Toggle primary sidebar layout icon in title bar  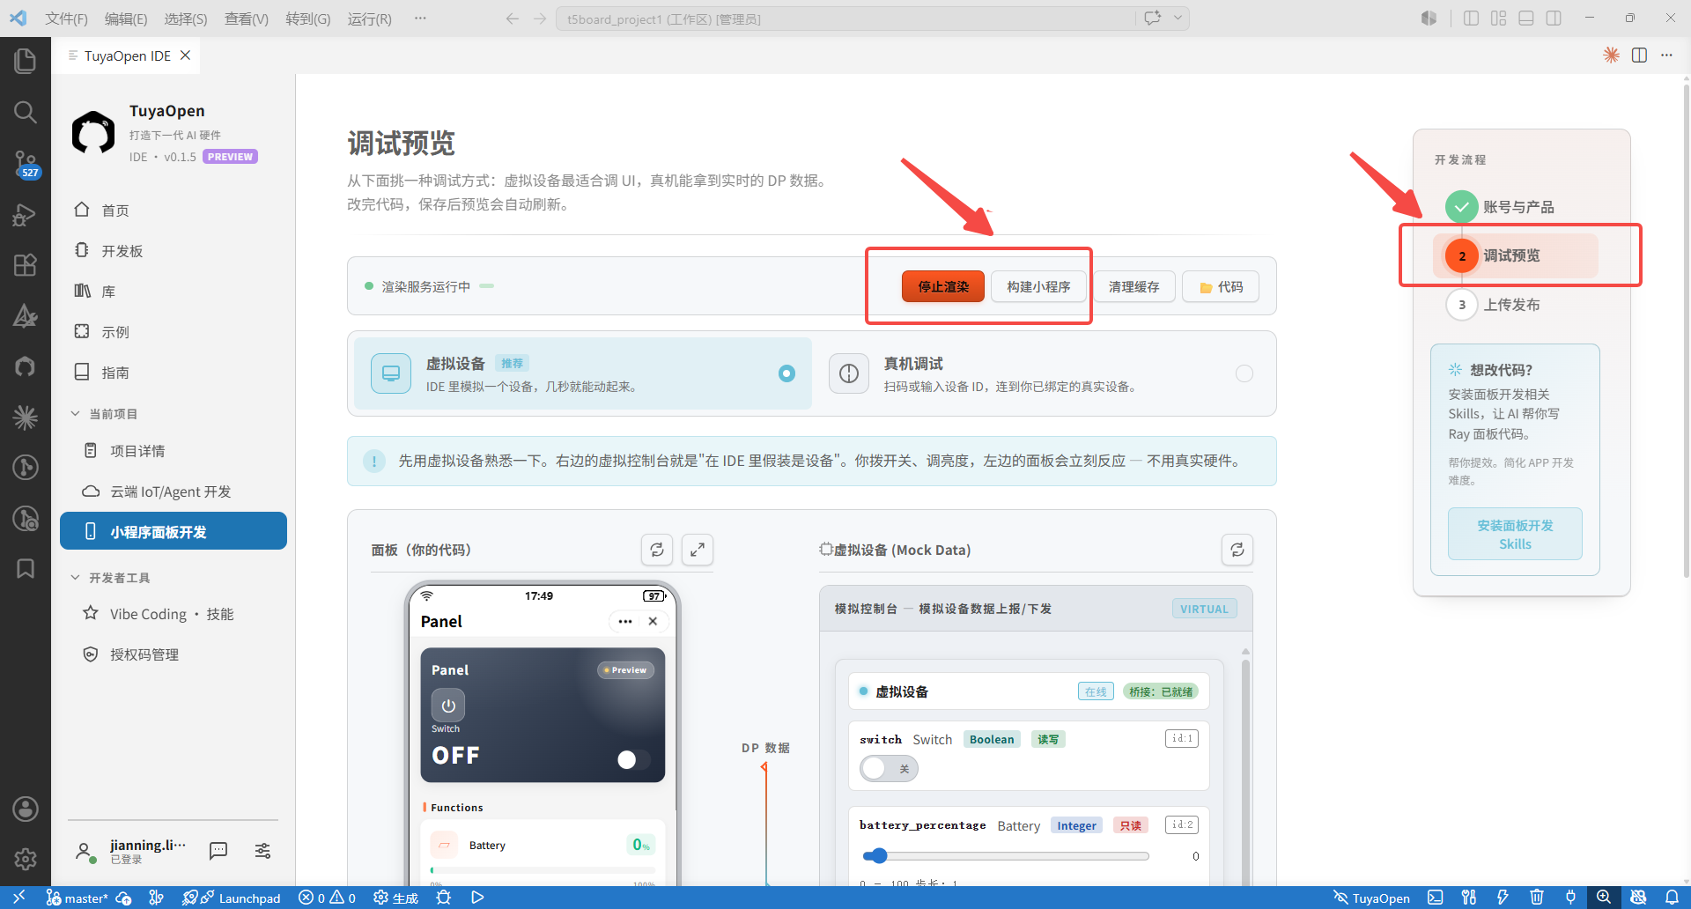pyautogui.click(x=1471, y=18)
